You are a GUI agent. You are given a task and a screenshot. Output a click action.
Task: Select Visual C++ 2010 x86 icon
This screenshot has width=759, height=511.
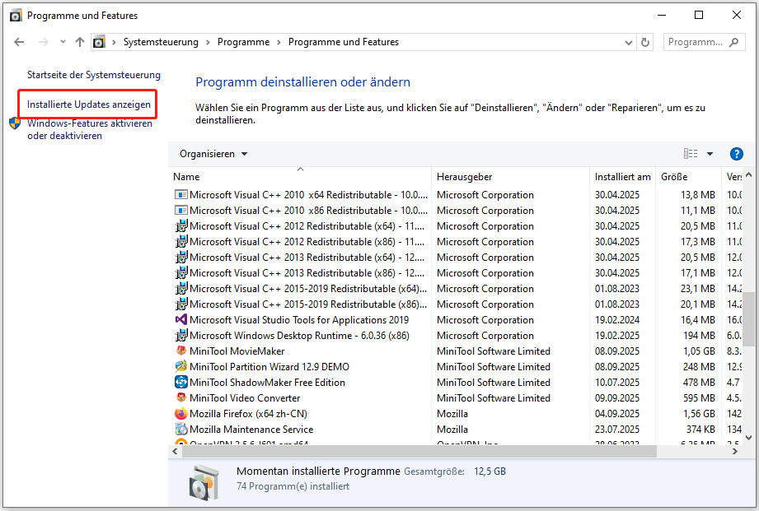pyautogui.click(x=181, y=211)
